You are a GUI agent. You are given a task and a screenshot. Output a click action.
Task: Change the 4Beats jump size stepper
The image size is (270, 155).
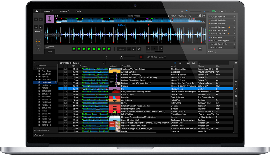(x=41, y=32)
